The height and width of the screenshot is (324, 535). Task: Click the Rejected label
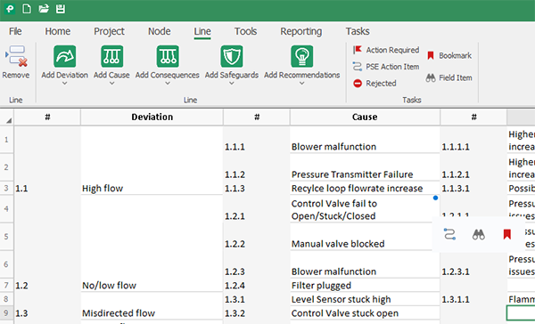381,84
